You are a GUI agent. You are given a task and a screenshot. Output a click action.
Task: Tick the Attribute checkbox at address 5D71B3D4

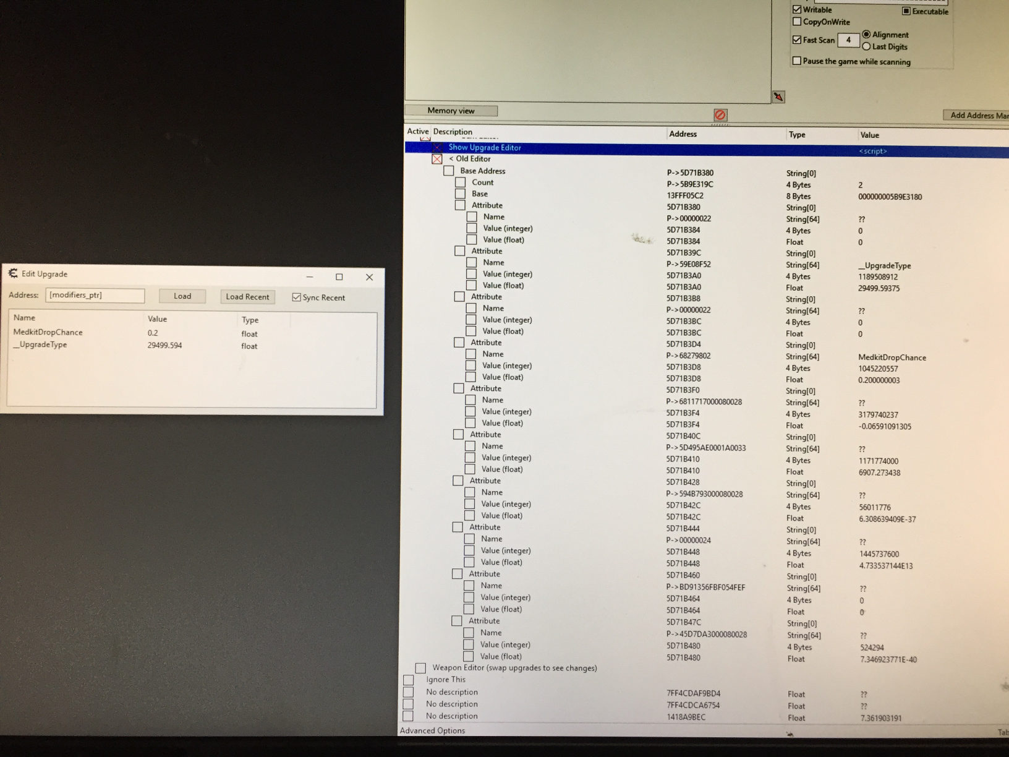tap(459, 343)
